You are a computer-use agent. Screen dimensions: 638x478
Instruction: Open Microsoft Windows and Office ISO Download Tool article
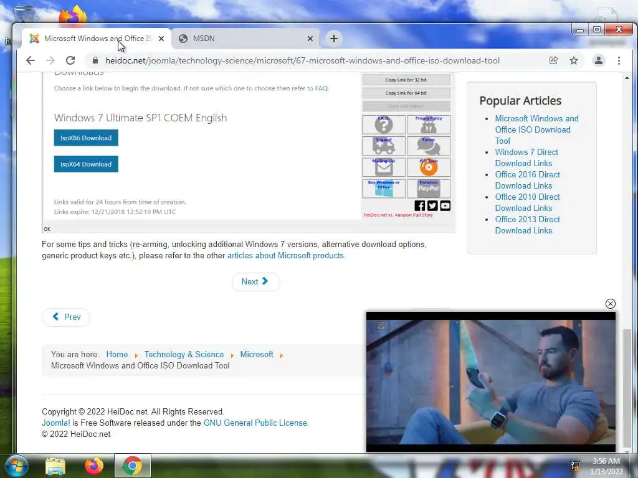[x=536, y=129]
